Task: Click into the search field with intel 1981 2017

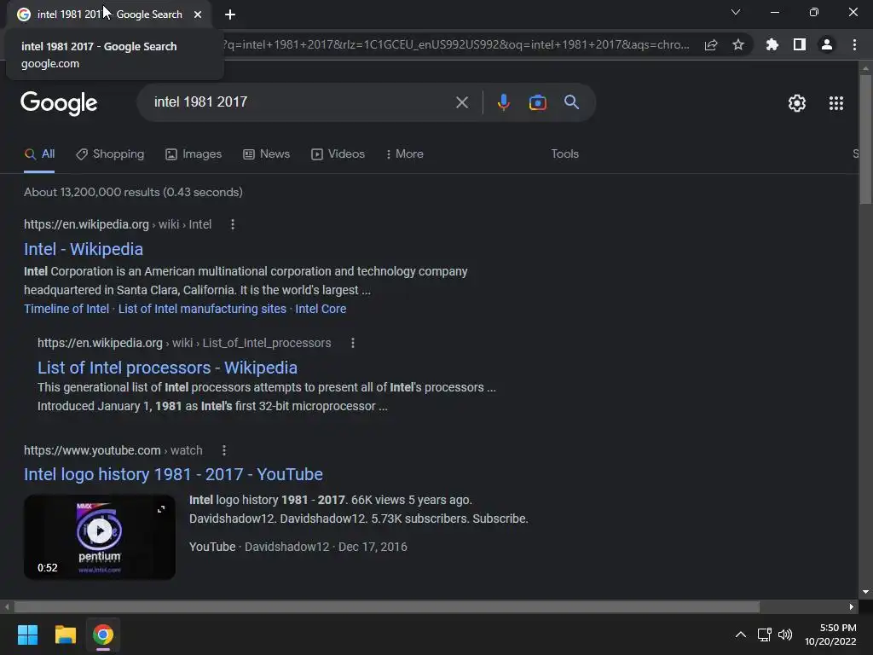Action: click(x=301, y=102)
